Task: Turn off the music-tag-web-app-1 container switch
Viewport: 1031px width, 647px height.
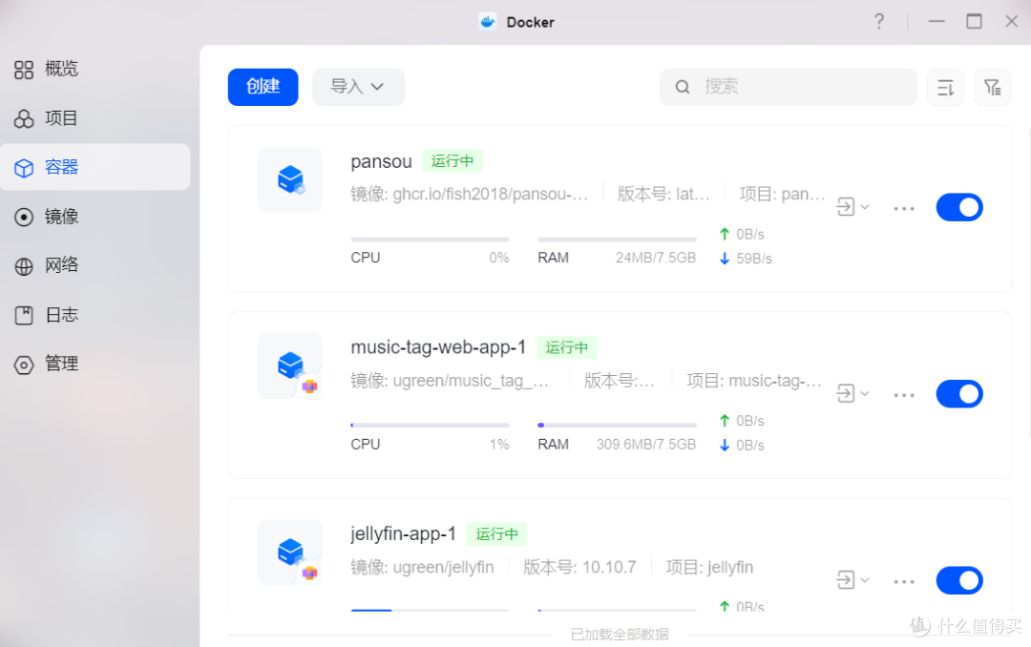Action: [959, 394]
